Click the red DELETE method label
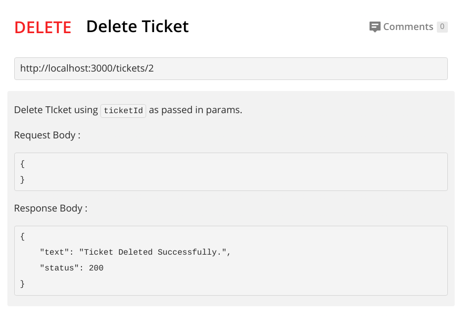The image size is (461, 322). pos(43,27)
